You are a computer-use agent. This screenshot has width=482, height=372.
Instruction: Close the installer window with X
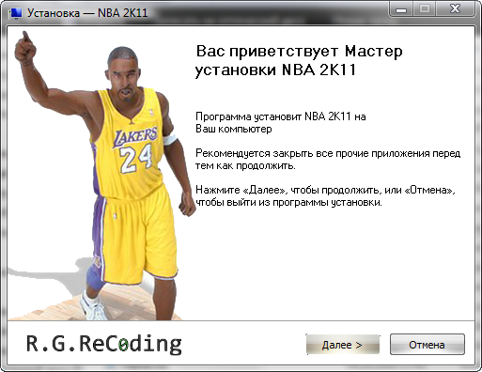pos(456,8)
